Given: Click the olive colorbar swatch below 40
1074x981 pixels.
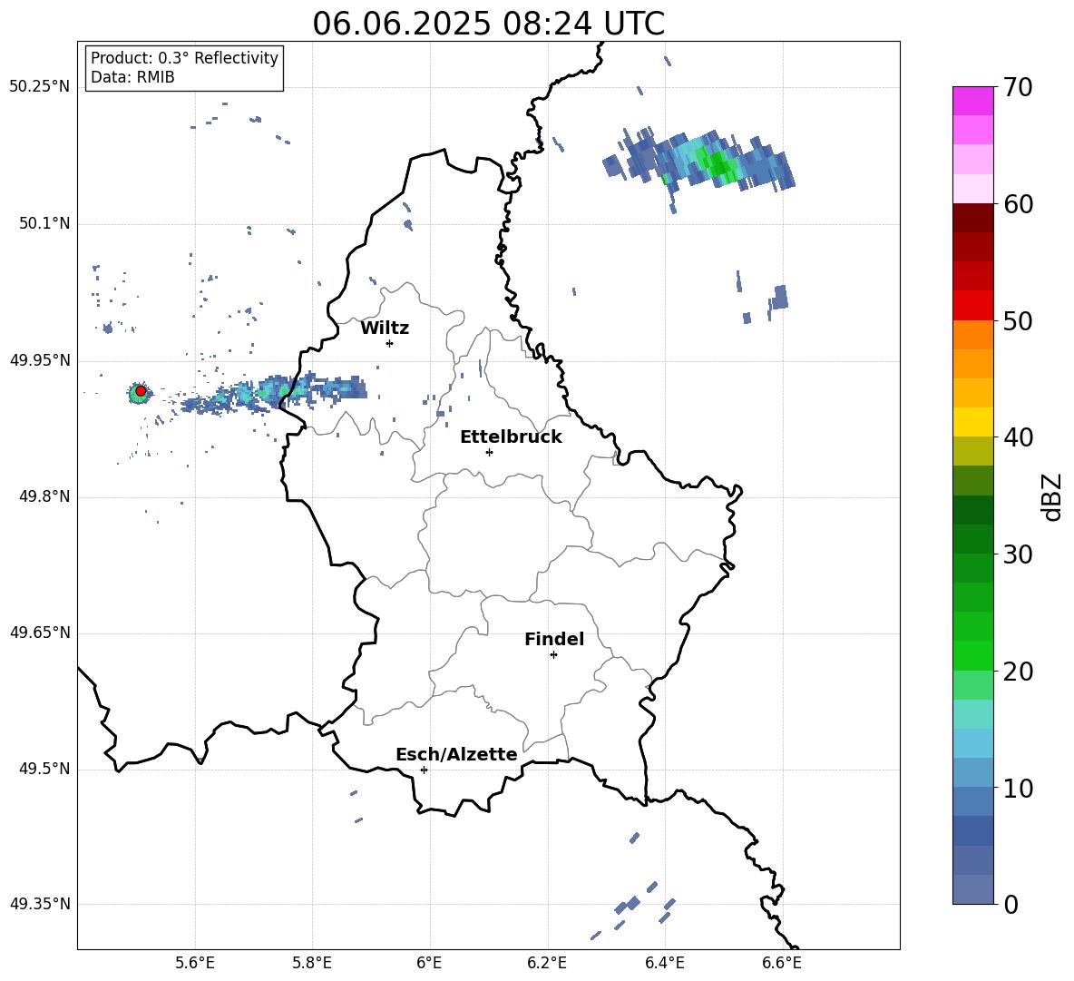Looking at the screenshot, I should (972, 451).
